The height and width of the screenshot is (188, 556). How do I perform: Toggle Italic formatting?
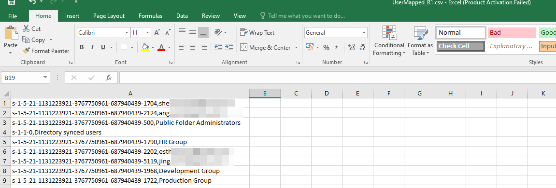coord(92,47)
